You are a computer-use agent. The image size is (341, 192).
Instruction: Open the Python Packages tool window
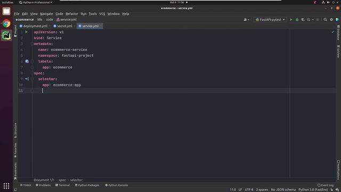(x=87, y=185)
